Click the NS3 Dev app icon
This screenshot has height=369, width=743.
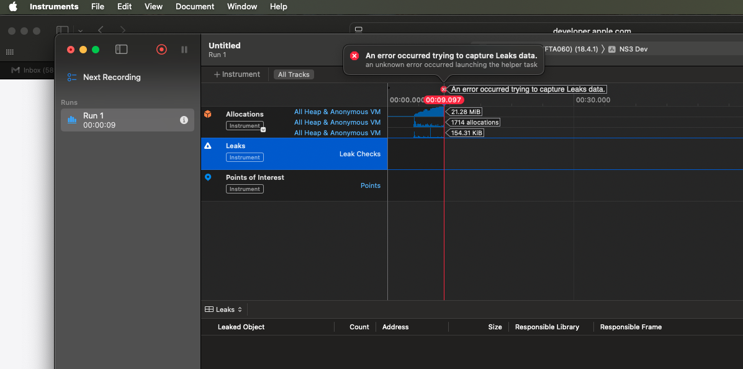(x=612, y=49)
